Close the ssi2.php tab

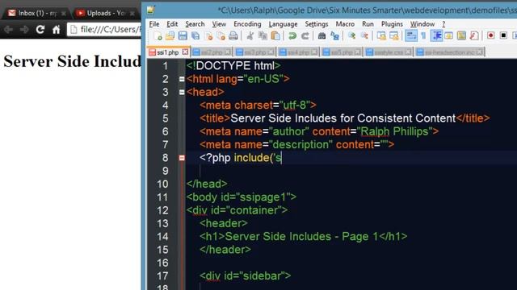(228, 52)
